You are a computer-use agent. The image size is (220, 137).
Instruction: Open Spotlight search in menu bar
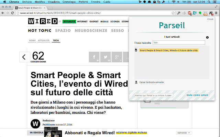tap(209, 2)
